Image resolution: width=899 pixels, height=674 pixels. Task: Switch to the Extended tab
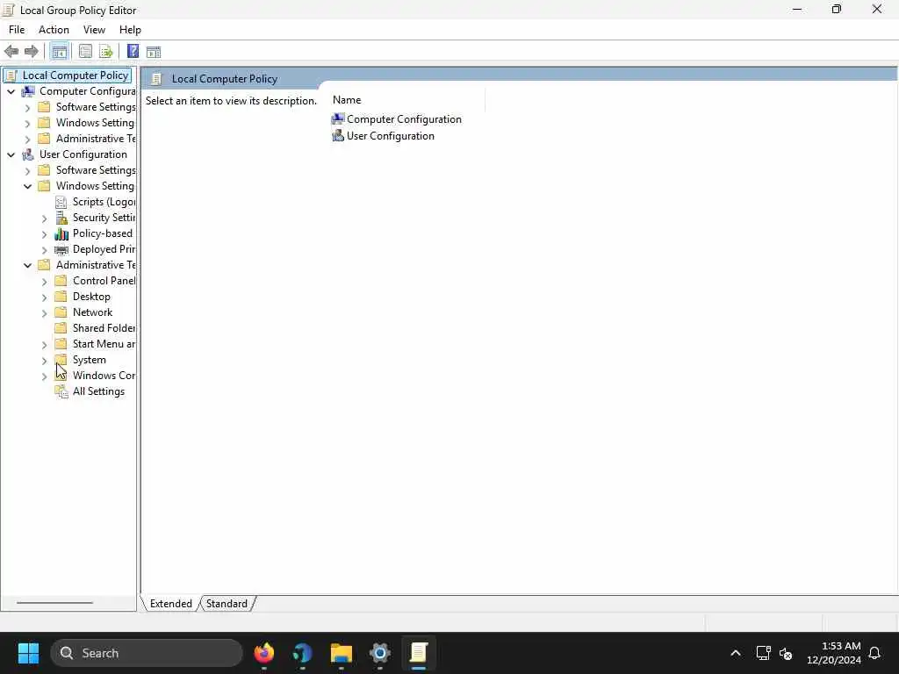click(171, 604)
